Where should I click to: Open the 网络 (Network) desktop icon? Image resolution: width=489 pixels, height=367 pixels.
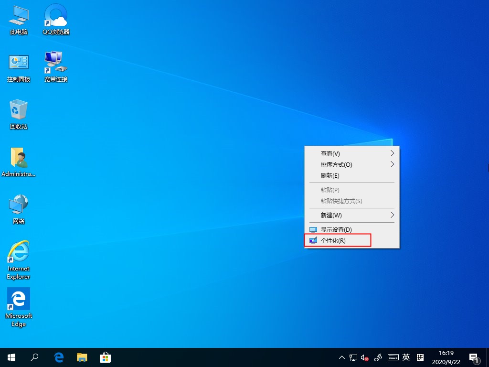(x=18, y=209)
